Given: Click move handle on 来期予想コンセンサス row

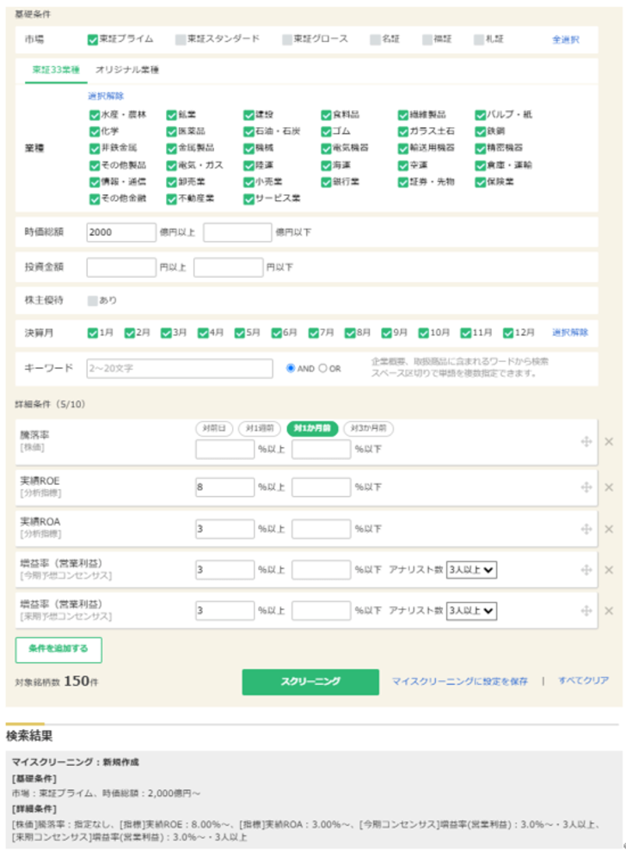Looking at the screenshot, I should (586, 610).
